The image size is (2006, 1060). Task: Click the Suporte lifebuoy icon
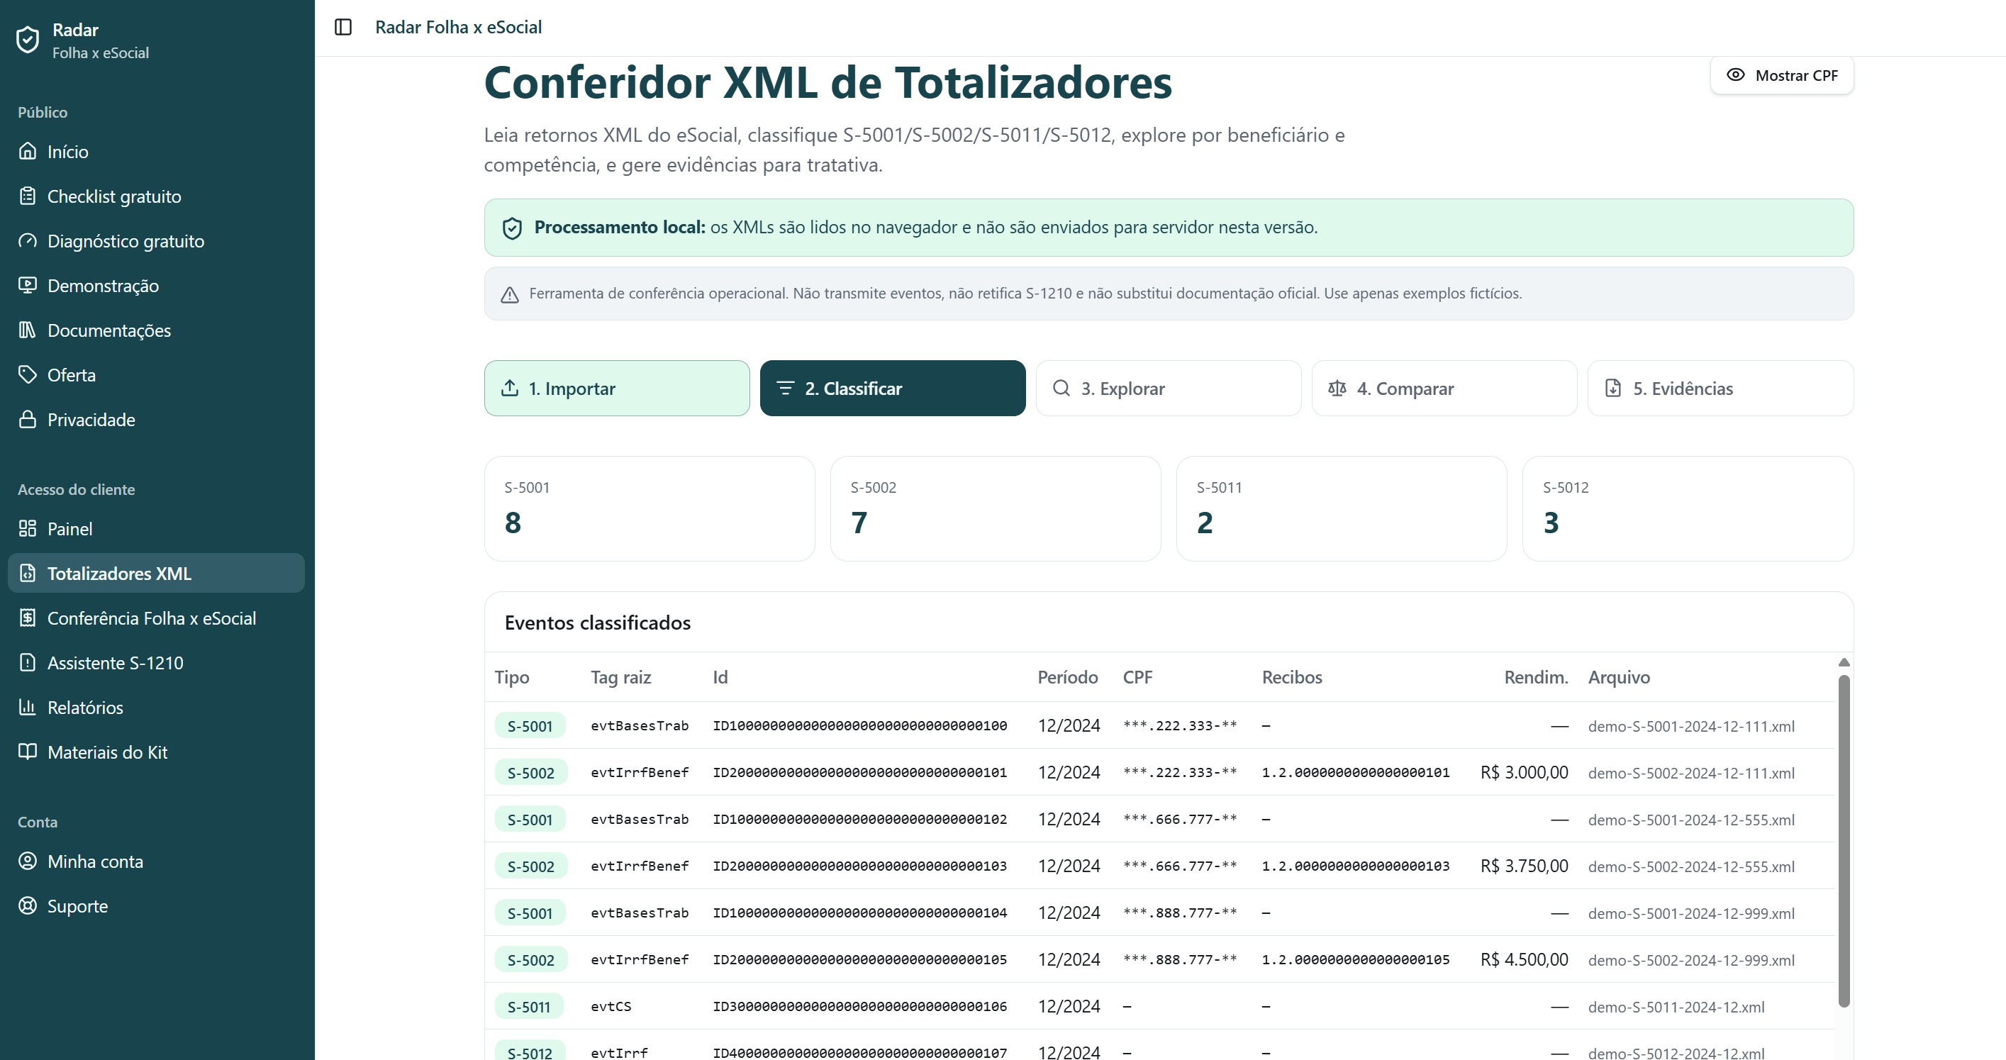(x=28, y=906)
